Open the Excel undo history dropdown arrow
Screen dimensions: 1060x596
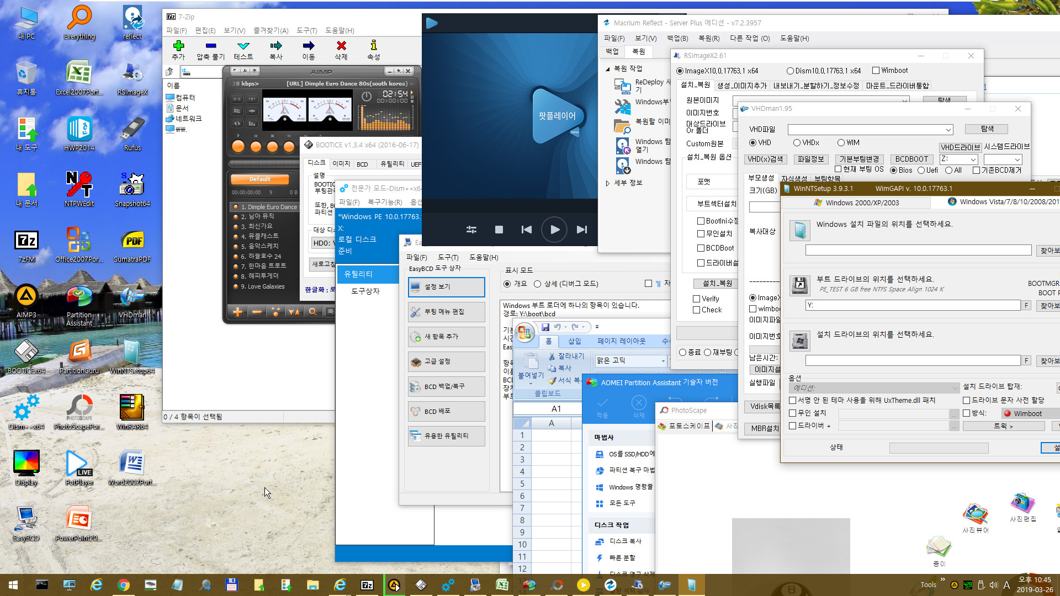tap(565, 327)
